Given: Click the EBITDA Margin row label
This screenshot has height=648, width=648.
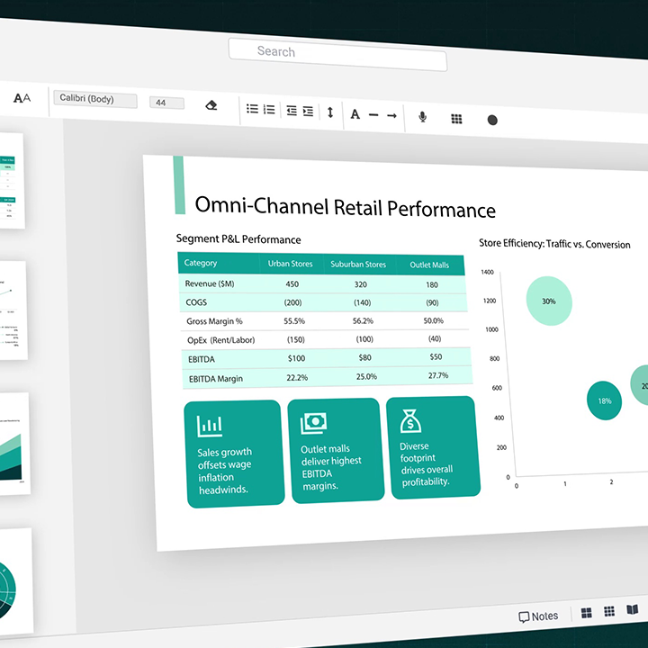Looking at the screenshot, I should [216, 379].
